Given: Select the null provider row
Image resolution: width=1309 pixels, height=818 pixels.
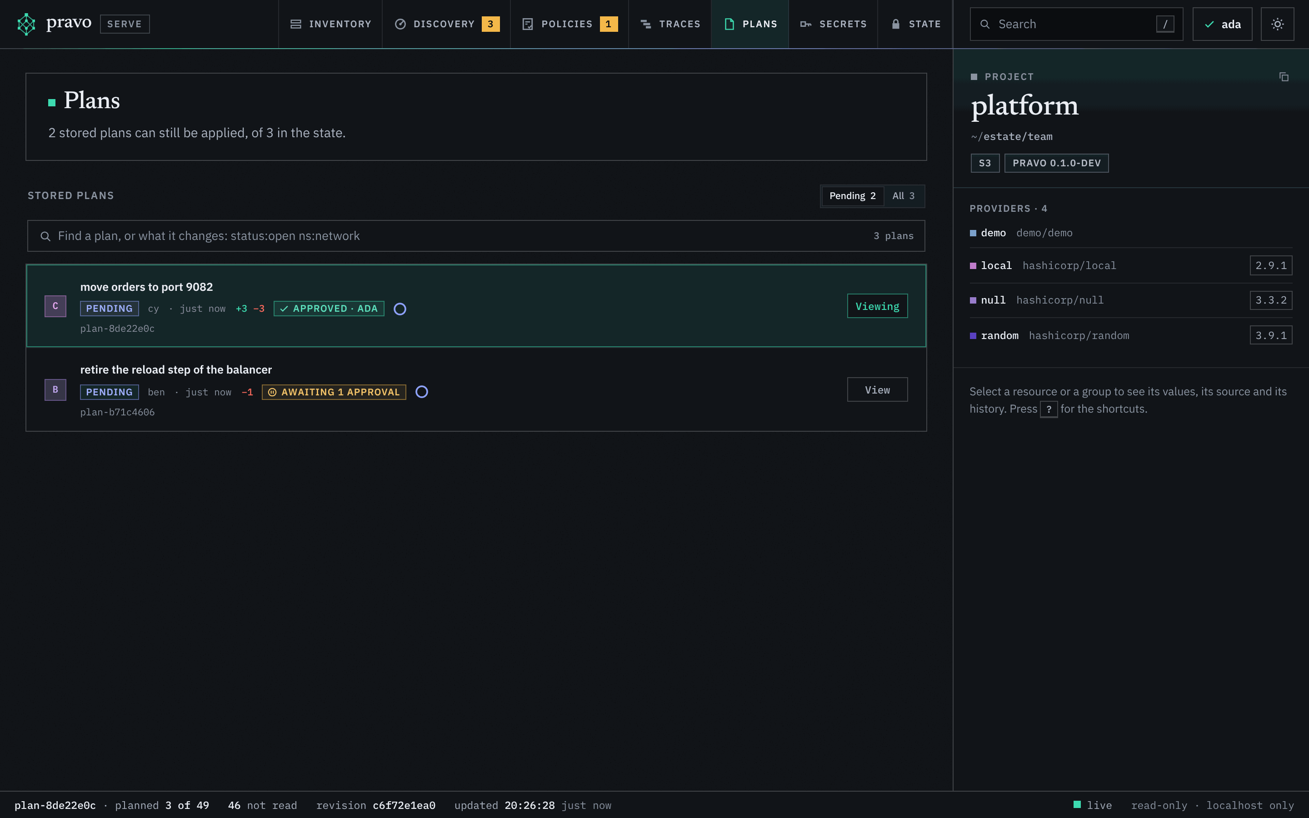Looking at the screenshot, I should coord(1130,300).
